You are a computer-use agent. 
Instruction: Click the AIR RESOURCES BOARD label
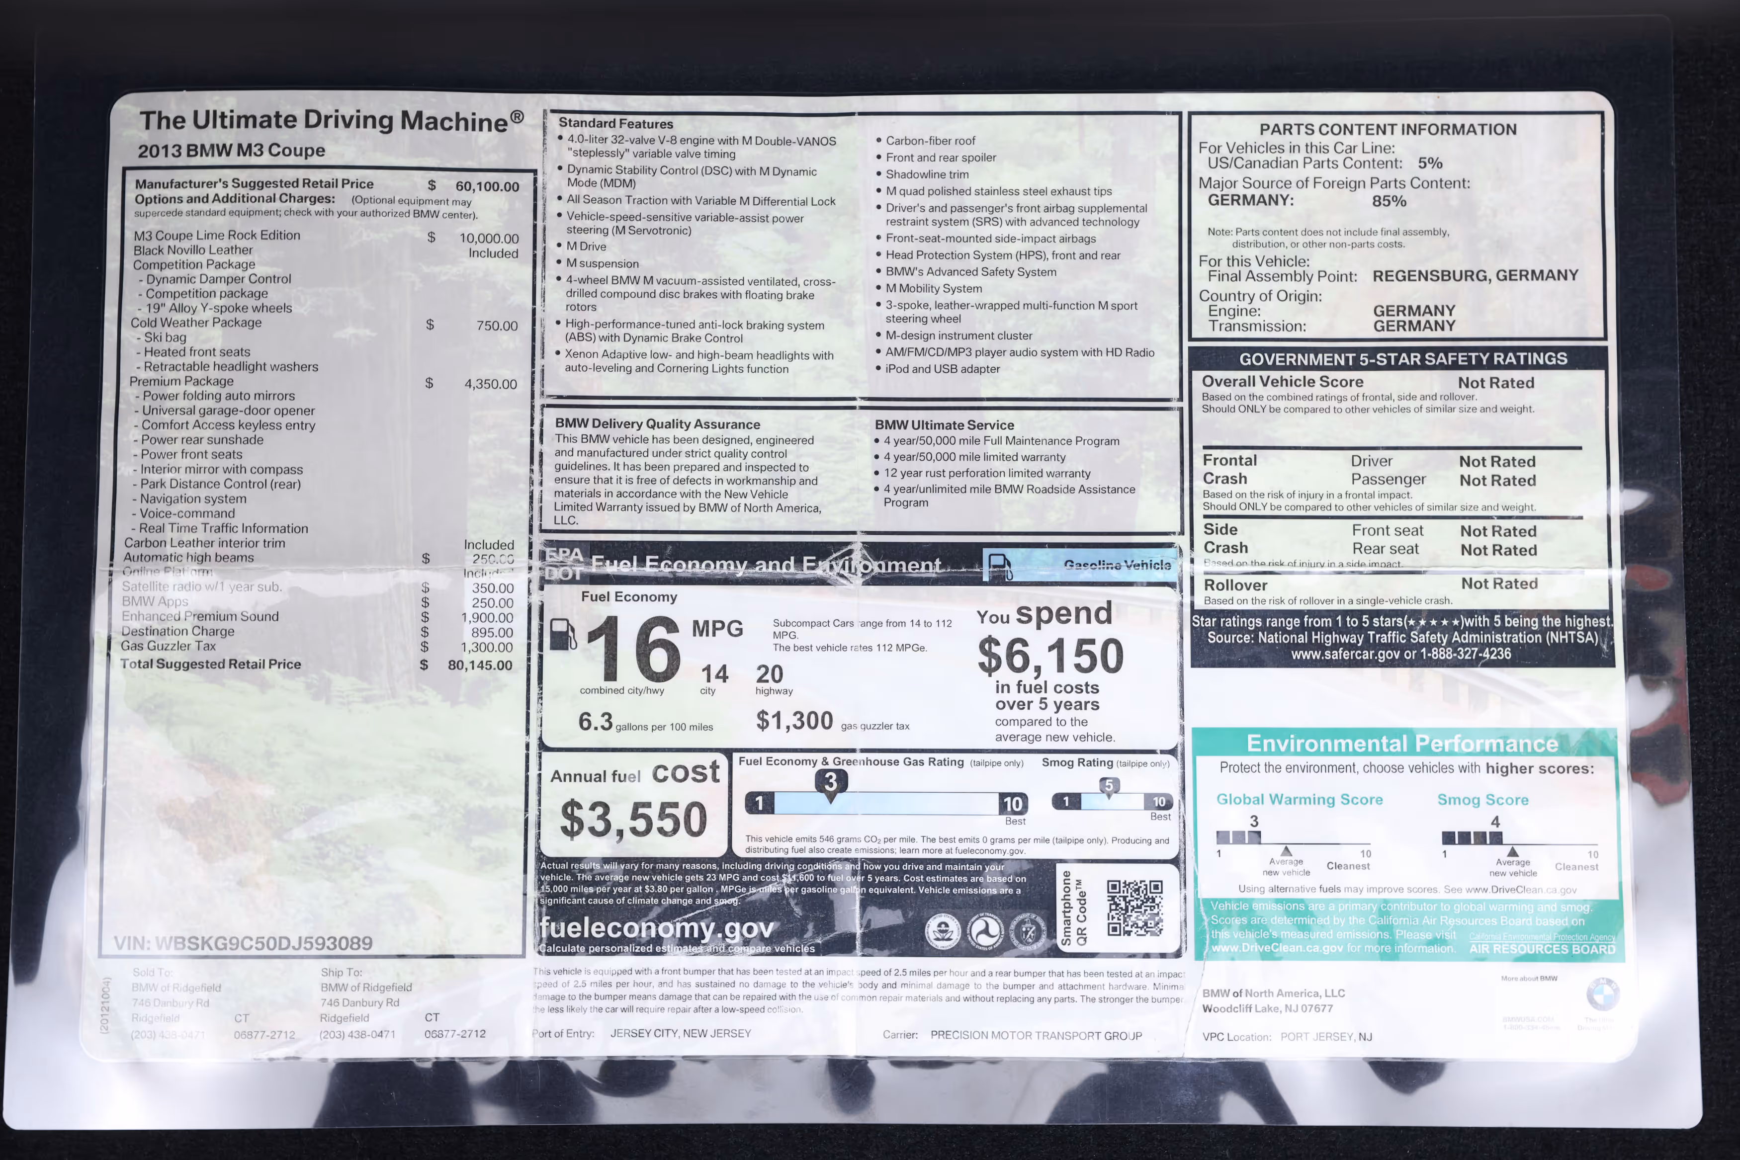(1542, 949)
